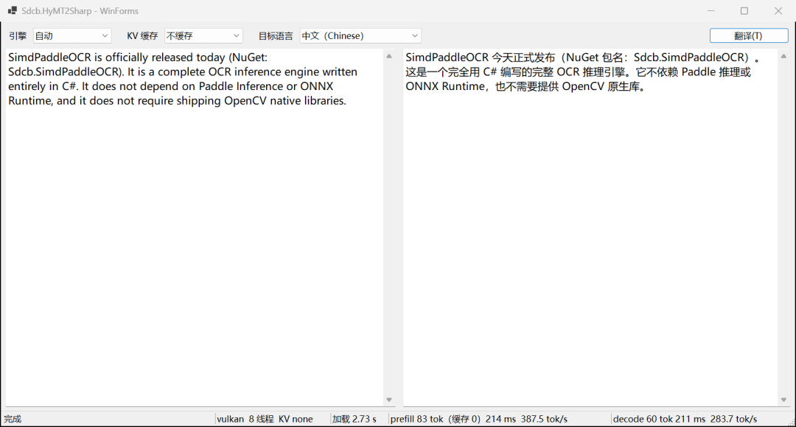Click the source text scrollbar down arrow
The image size is (796, 427).
(x=389, y=400)
